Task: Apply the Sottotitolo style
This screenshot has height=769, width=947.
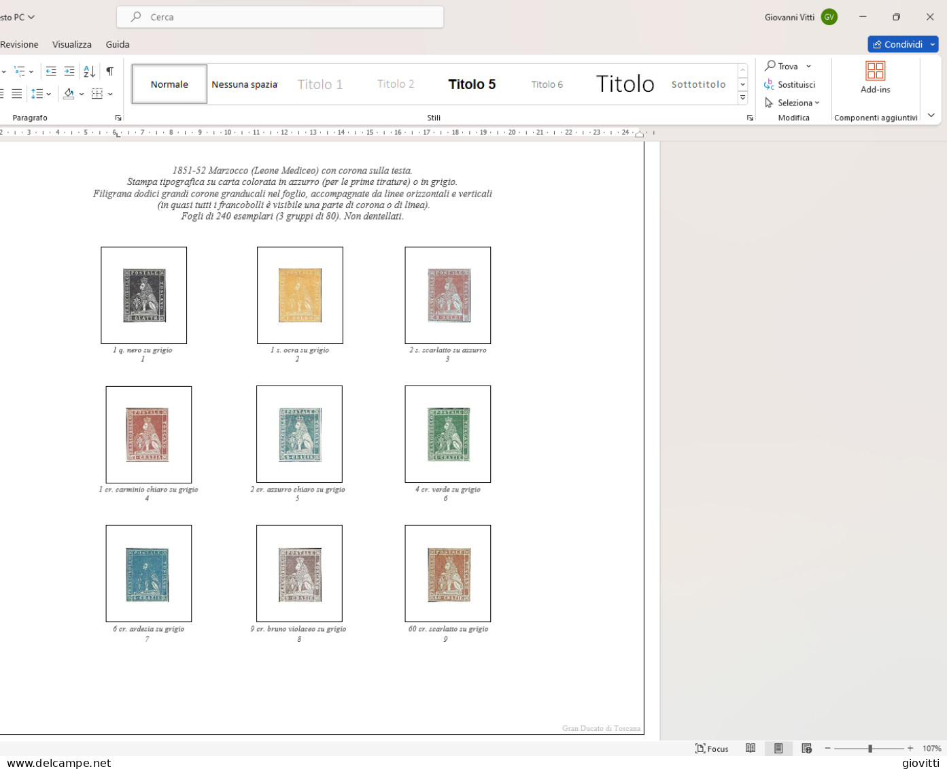Action: coord(699,84)
